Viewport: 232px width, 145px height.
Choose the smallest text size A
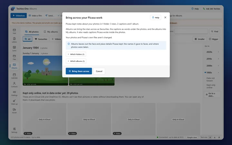(x=210, y=137)
